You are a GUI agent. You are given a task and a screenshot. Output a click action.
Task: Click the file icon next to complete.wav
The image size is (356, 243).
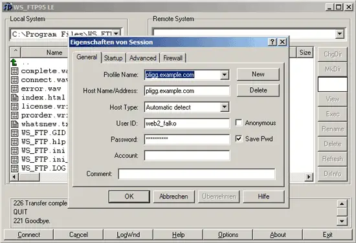point(14,71)
